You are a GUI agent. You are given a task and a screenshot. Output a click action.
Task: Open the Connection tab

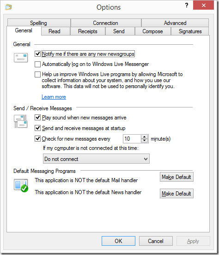tap(106, 23)
